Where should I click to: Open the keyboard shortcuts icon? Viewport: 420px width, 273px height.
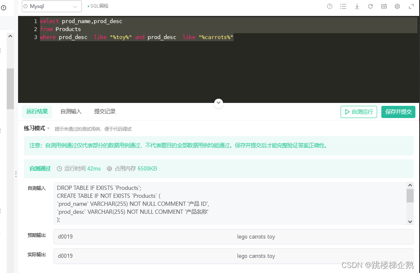384,6
